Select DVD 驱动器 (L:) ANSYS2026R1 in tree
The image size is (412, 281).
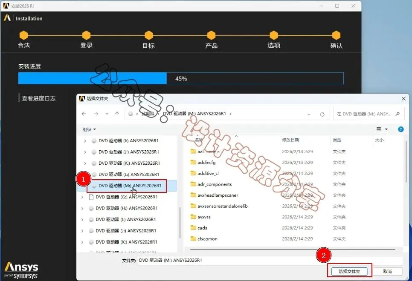(x=127, y=175)
